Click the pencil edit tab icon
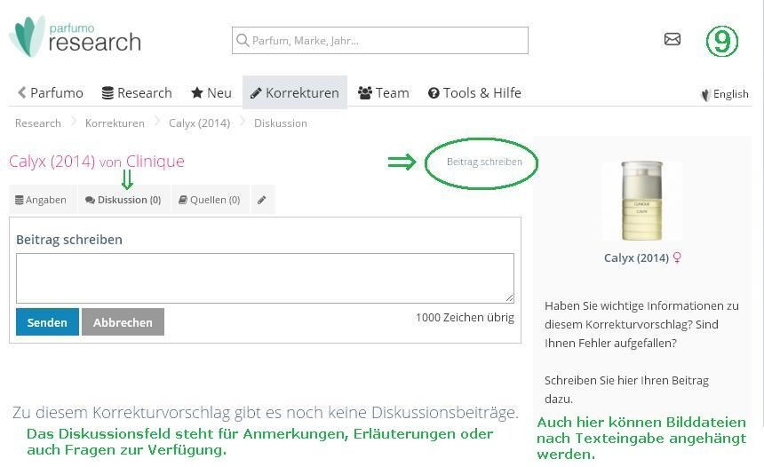Image resolution: width=764 pixels, height=467 pixels. (x=262, y=200)
